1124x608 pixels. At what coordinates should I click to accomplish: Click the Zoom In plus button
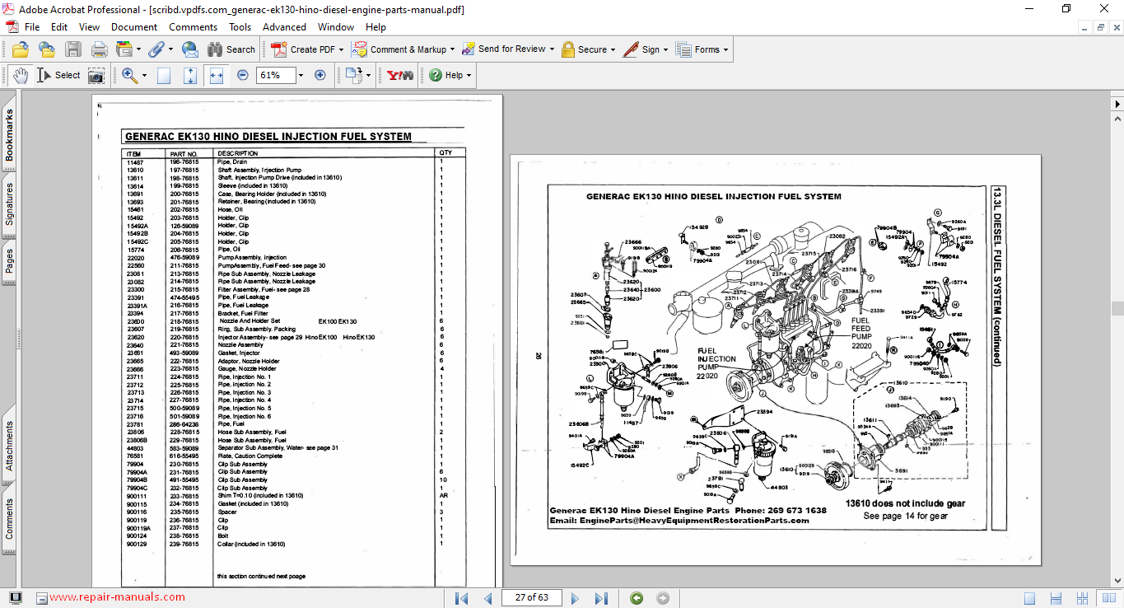click(320, 75)
